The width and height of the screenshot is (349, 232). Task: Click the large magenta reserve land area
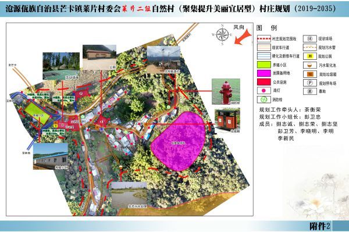(178, 141)
